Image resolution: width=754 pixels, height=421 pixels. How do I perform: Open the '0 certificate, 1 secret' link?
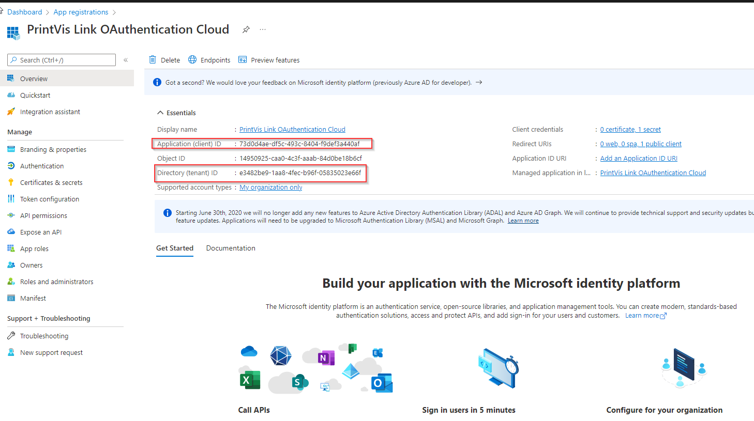click(630, 130)
